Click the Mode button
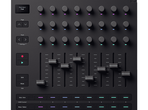This screenshot has width=148, height=110. pos(22,84)
